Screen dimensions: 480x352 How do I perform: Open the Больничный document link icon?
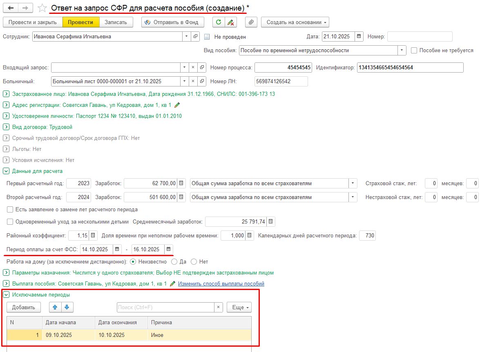point(202,81)
